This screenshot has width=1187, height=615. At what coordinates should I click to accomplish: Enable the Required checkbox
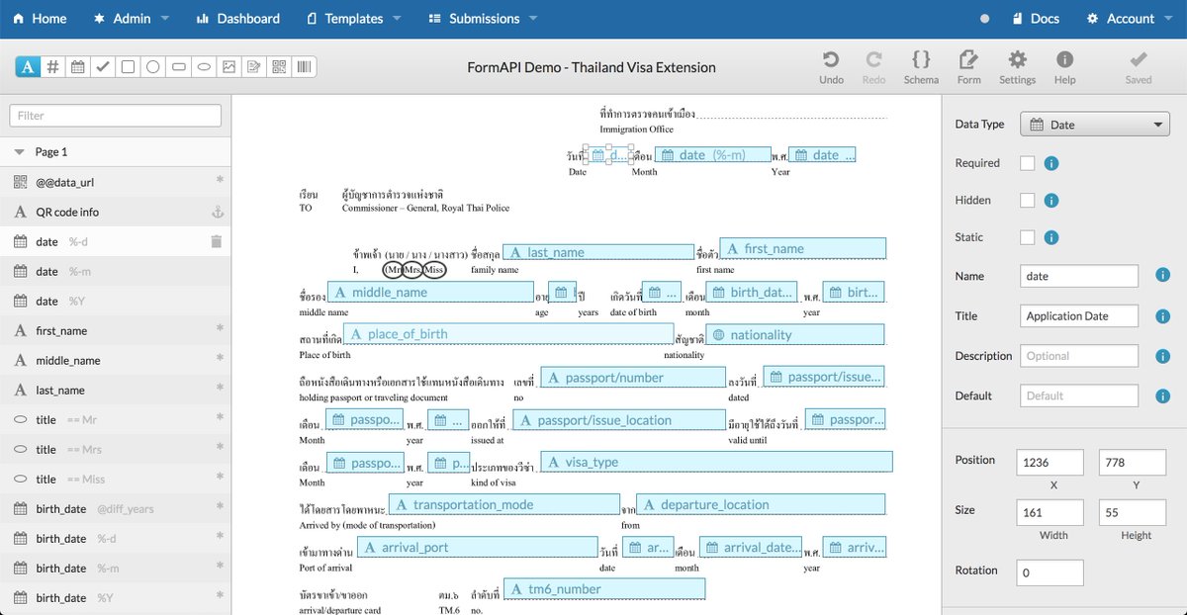(x=1028, y=163)
